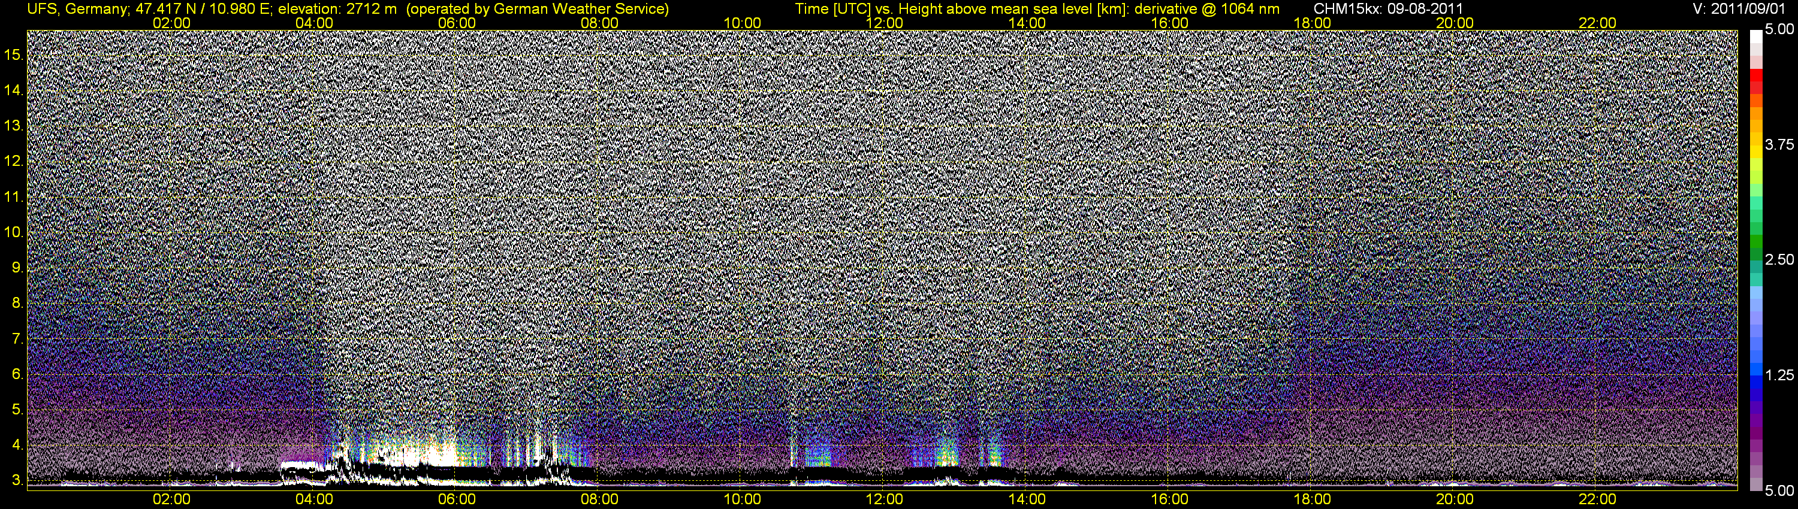The image size is (1798, 509).
Task: Click the bottom-axis time label 04:00
Action: [x=314, y=499]
